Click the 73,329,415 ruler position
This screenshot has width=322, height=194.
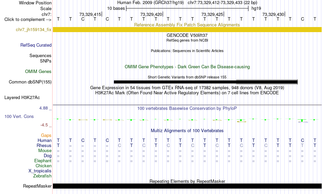point(90,14)
